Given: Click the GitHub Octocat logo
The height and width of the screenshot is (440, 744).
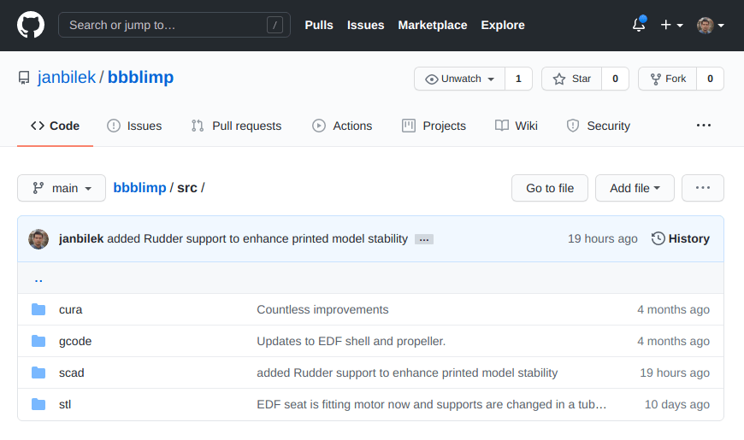Looking at the screenshot, I should tap(31, 25).
